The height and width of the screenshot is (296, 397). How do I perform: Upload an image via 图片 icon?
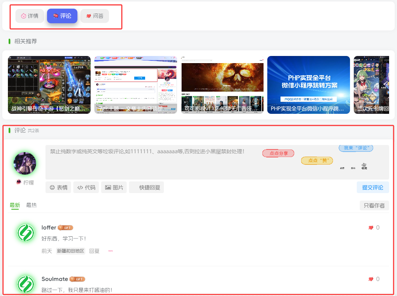114,187
